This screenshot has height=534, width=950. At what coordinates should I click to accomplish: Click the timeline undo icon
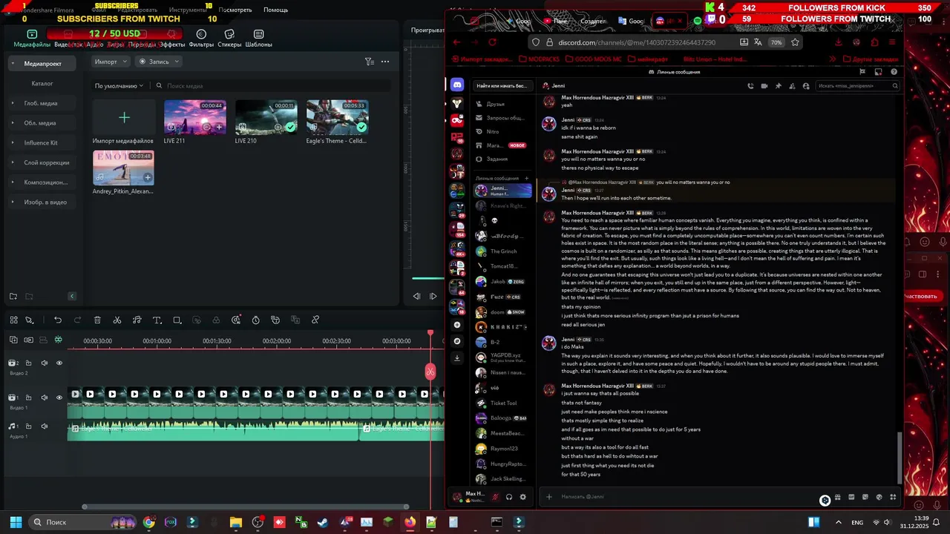click(57, 320)
